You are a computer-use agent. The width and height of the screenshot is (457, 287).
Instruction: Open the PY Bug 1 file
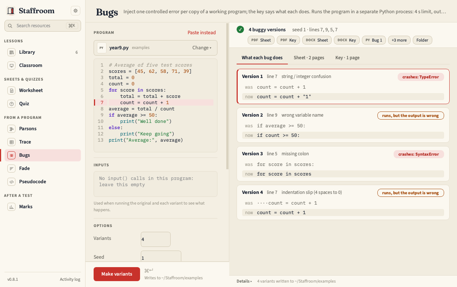tap(374, 40)
